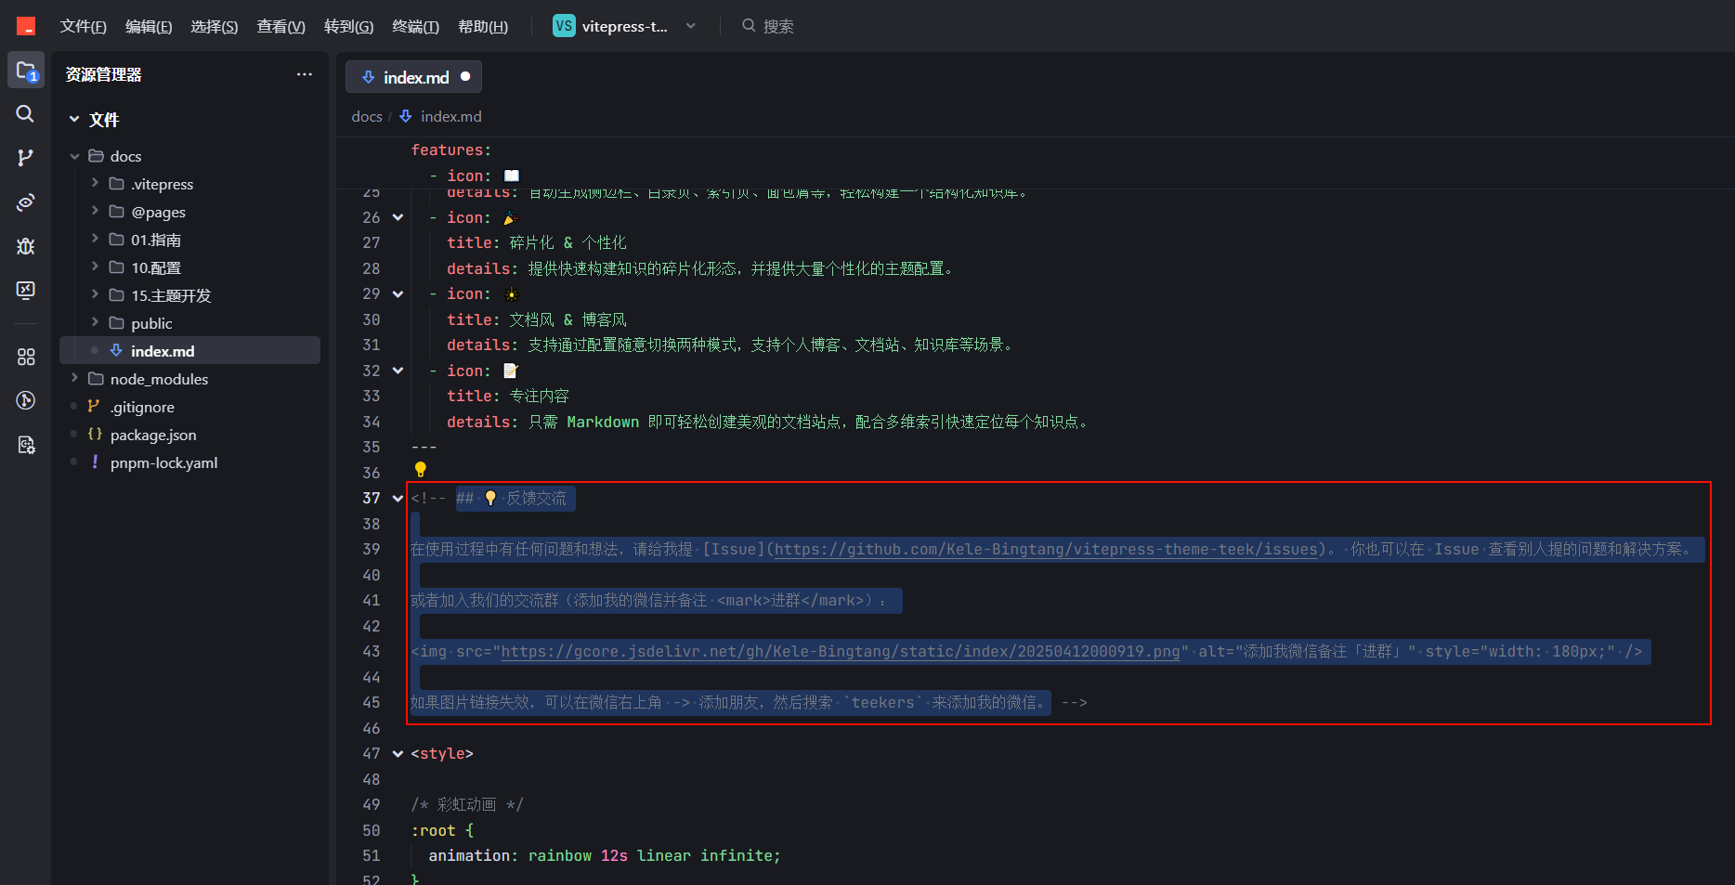Click the GitHub issues URL on line 39
The image size is (1735, 885).
[x=1046, y=549]
